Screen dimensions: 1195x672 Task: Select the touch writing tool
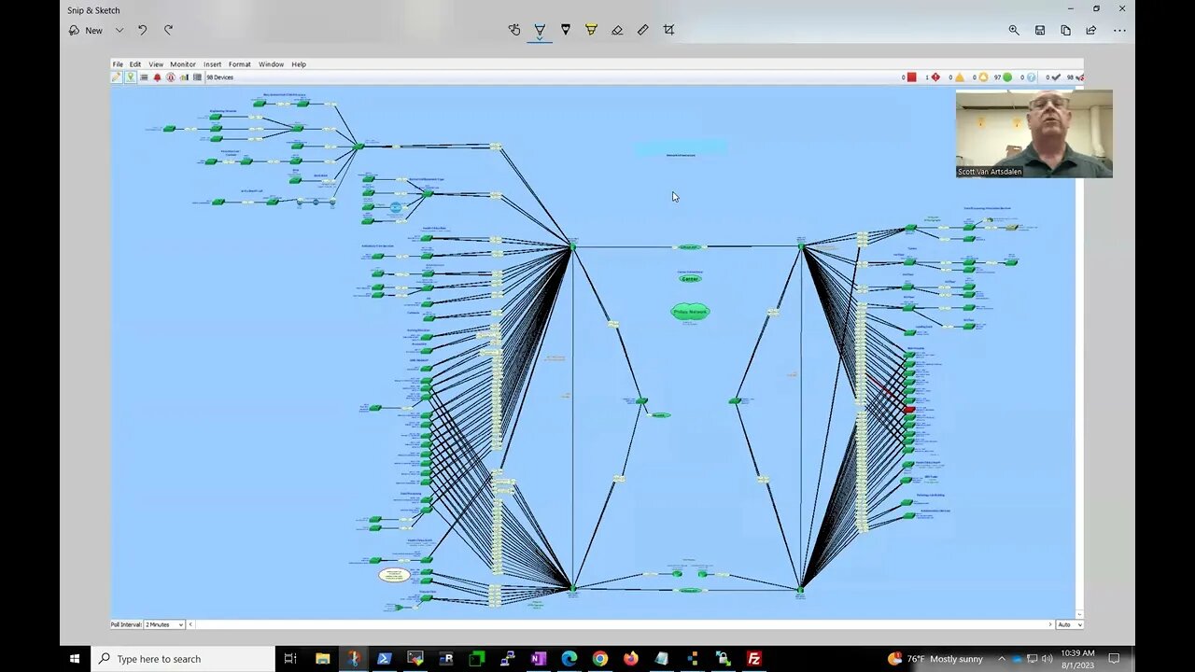[513, 30]
